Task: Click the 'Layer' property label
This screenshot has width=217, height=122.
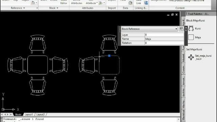Action: point(125,35)
